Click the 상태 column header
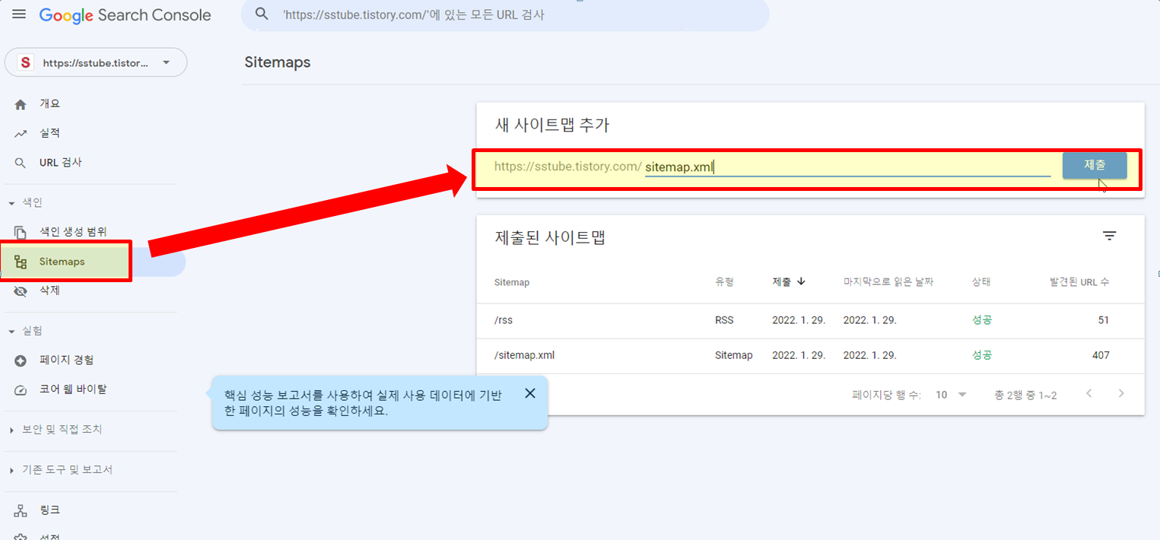This screenshot has height=540, width=1160. coord(981,281)
